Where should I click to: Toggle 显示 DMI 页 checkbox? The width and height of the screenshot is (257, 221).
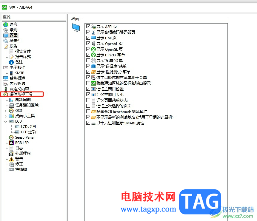(x=88, y=38)
